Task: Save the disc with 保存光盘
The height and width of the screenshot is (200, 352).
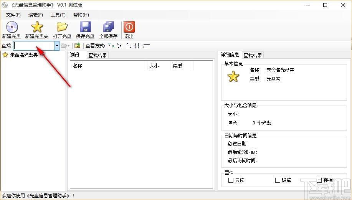Action: (x=85, y=30)
